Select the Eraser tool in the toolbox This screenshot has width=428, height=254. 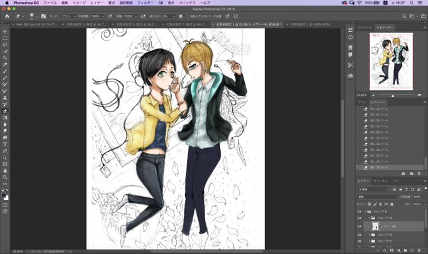[x=5, y=111]
